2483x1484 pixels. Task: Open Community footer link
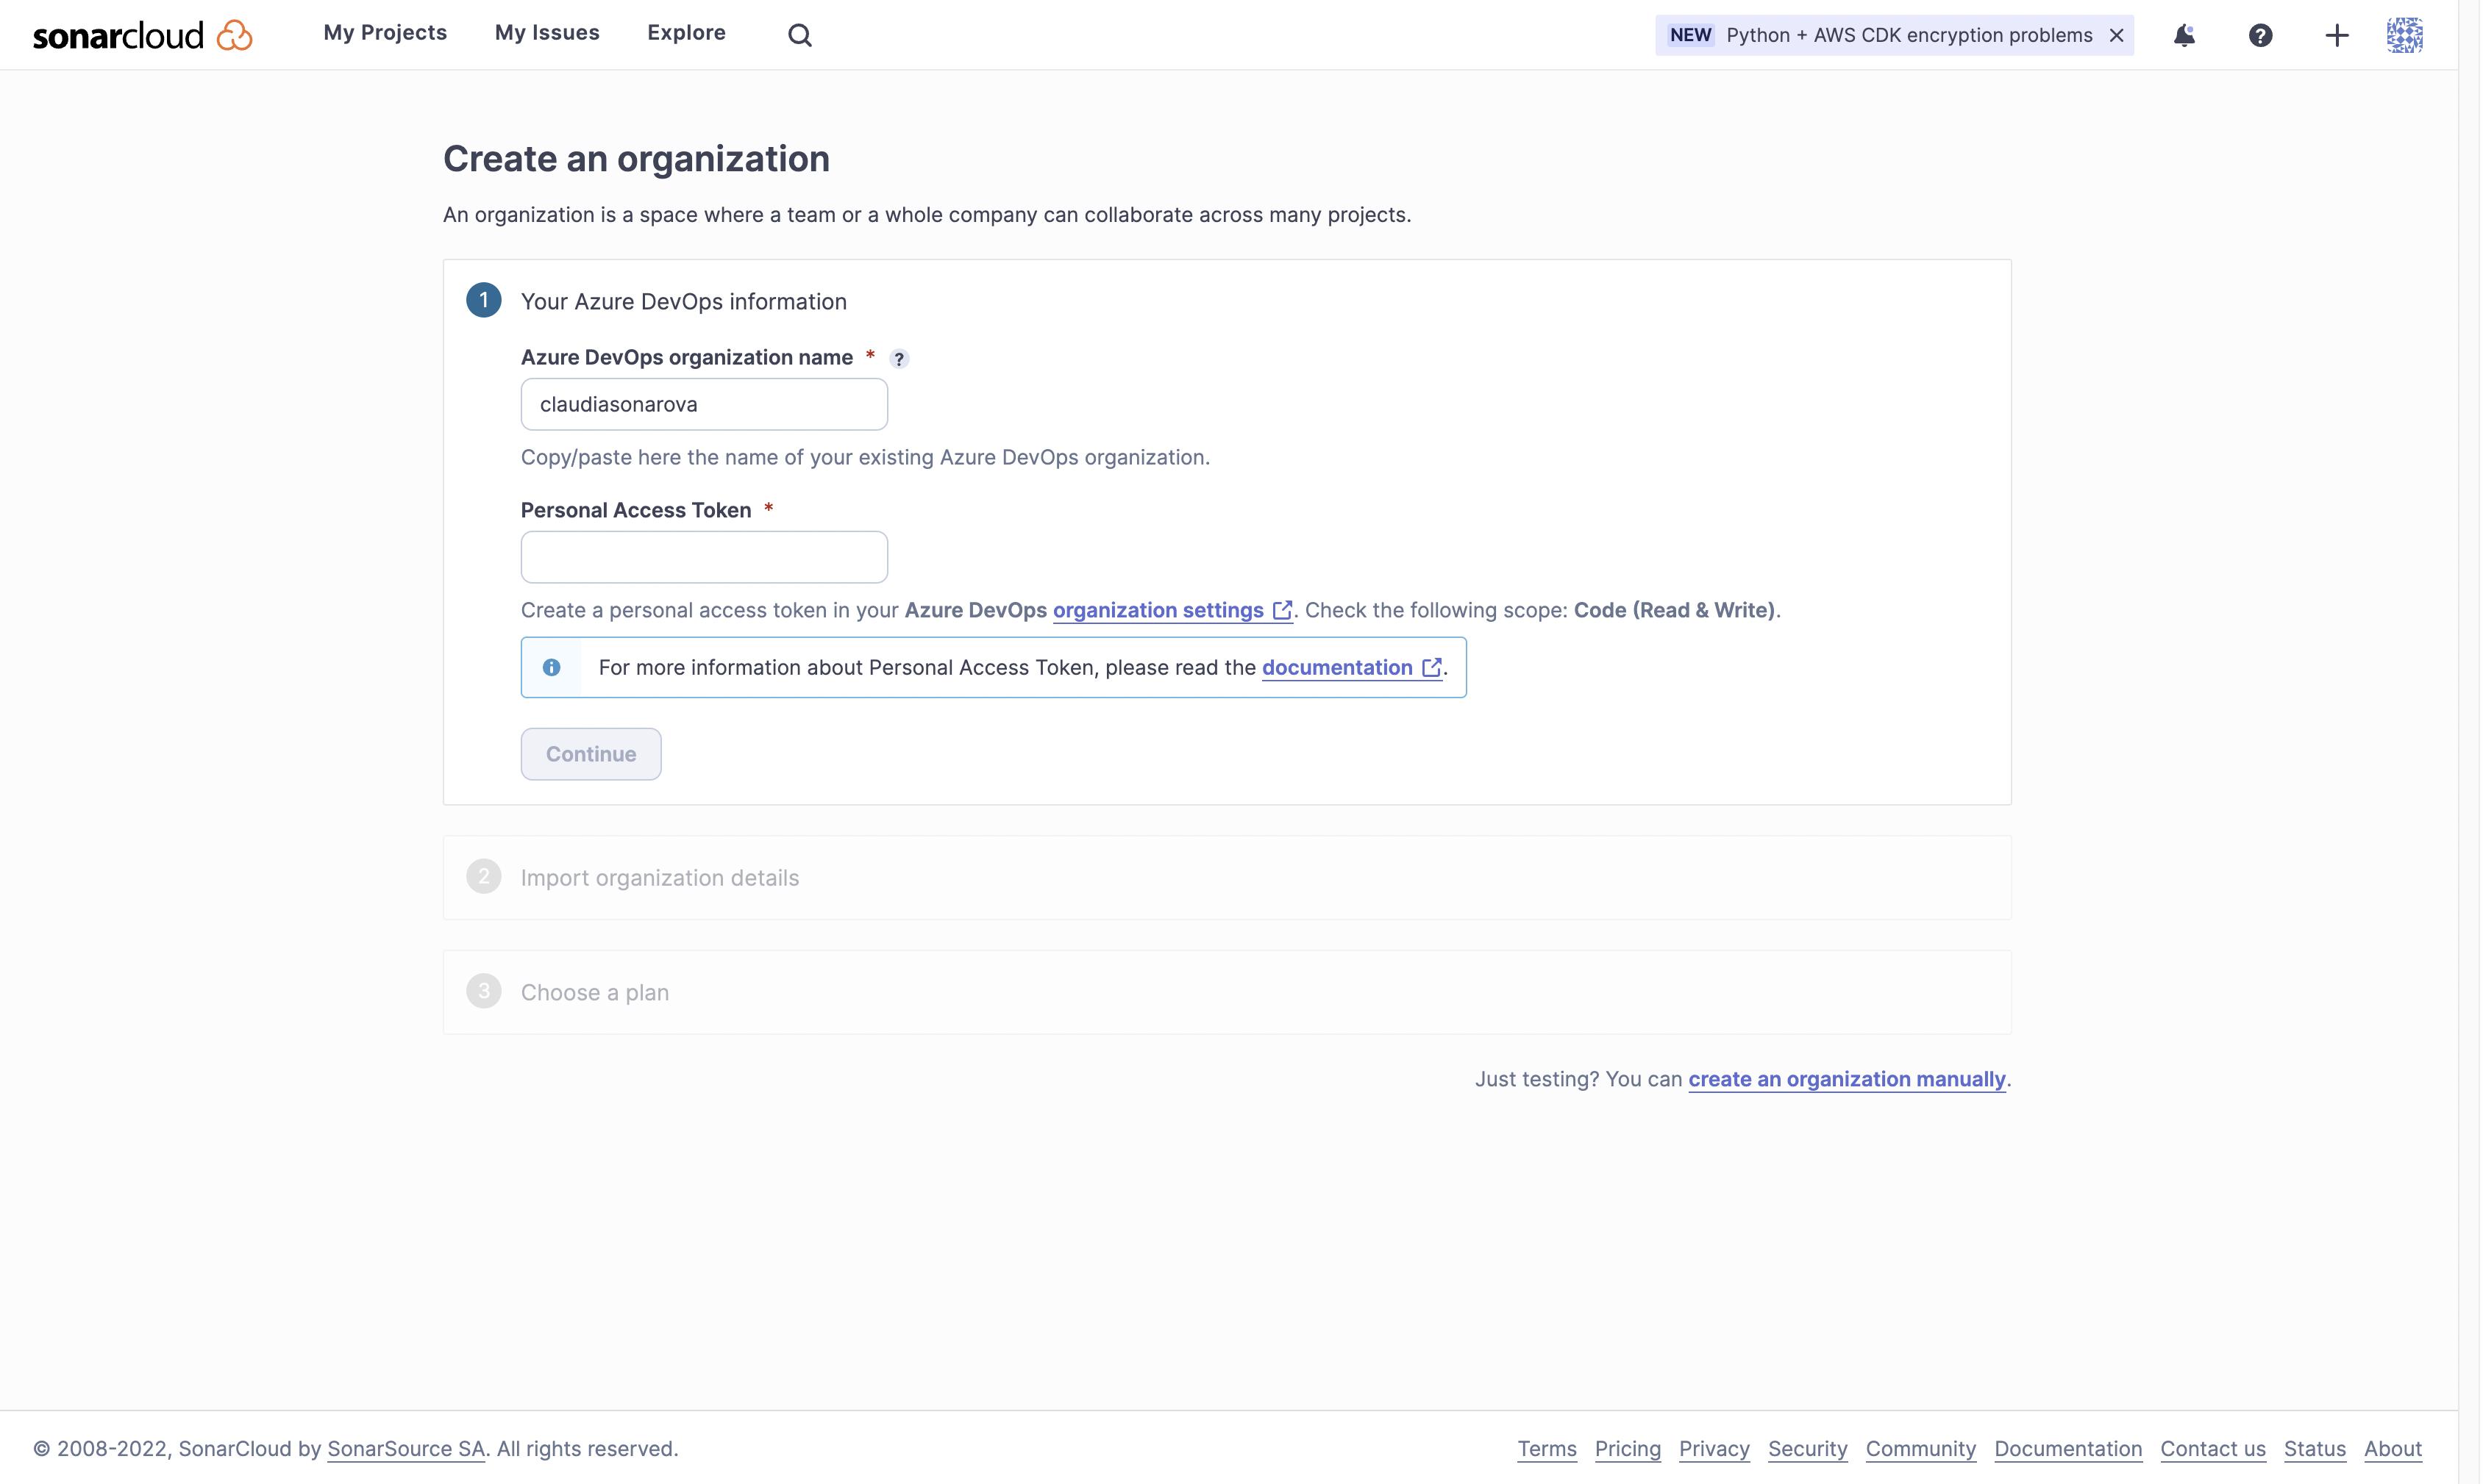point(1920,1449)
